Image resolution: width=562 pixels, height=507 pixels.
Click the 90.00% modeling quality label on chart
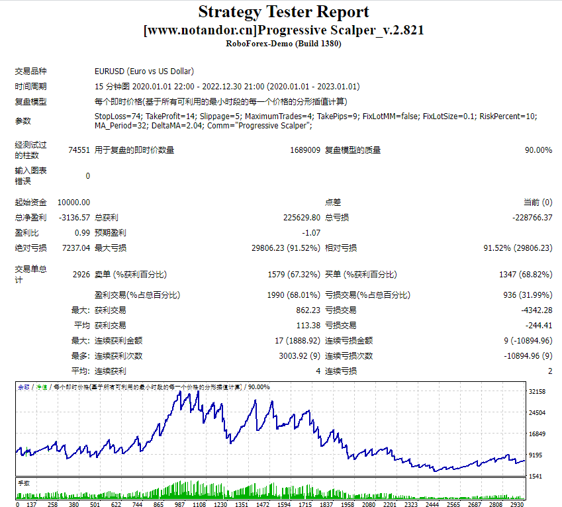[x=259, y=386]
